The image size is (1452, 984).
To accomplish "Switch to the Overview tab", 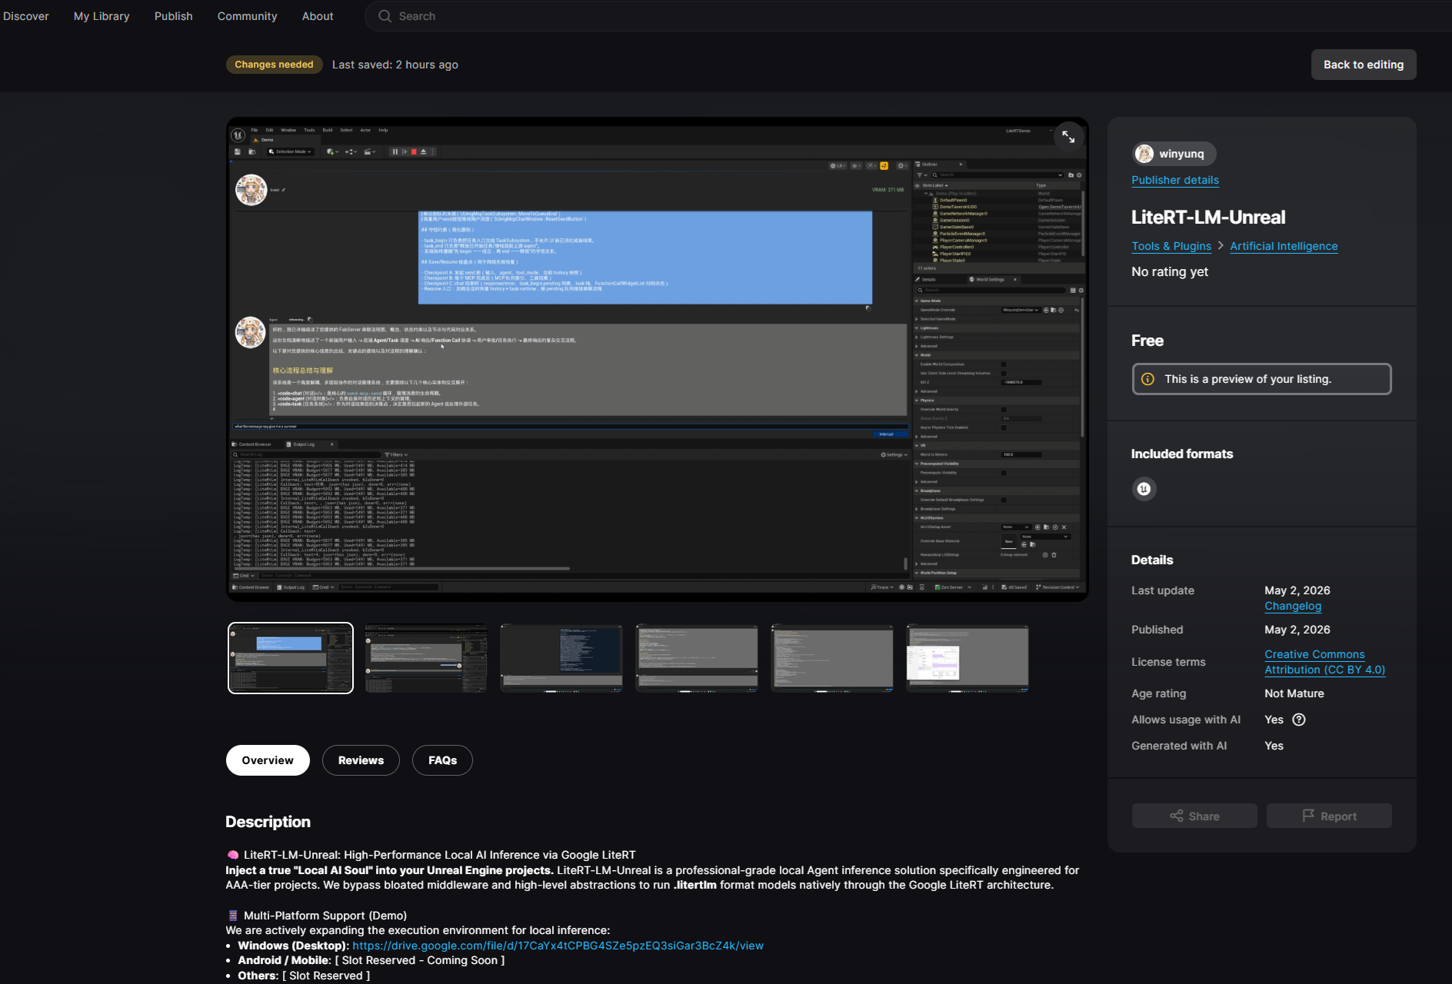I will tap(268, 760).
